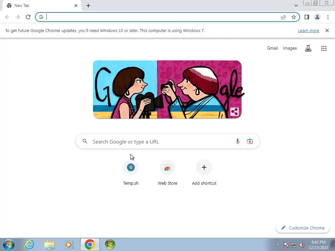Open Windows Media Player from the taskbar
335x251 pixels.
[69, 244]
